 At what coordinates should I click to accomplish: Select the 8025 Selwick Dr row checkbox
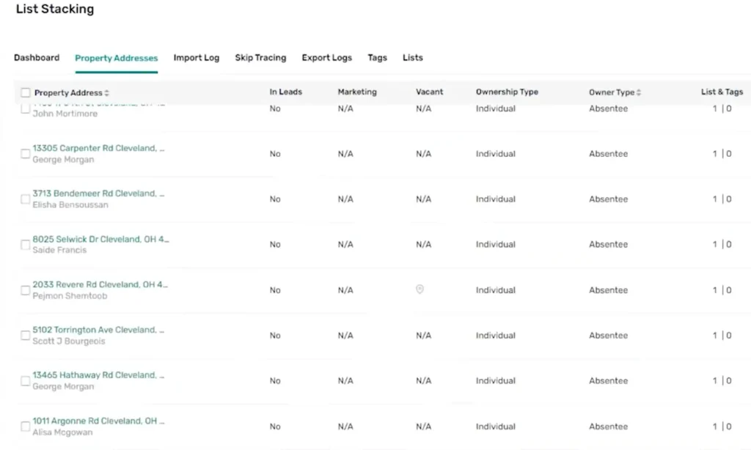(26, 245)
